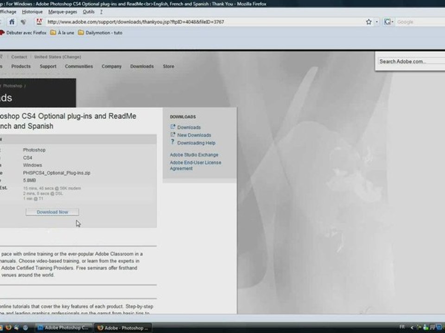Click the Downloading Help question mark icon
445x333 pixels.
coord(172,142)
